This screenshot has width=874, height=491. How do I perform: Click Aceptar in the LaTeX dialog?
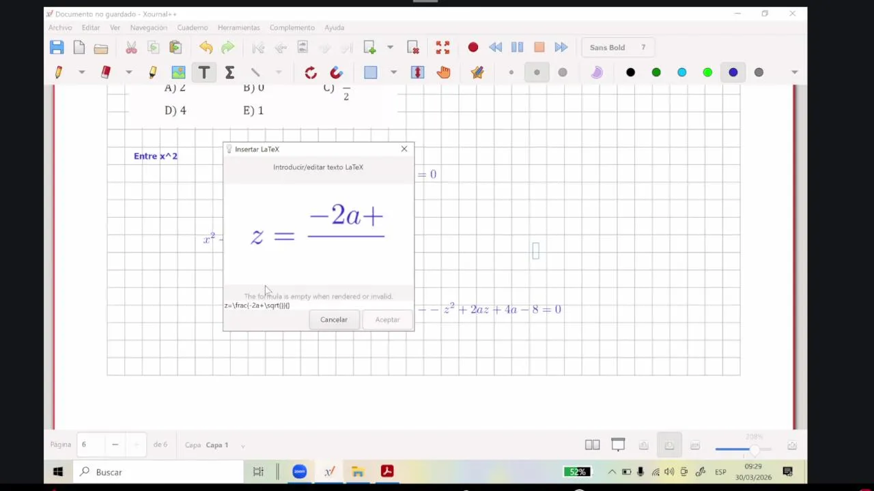[387, 320]
